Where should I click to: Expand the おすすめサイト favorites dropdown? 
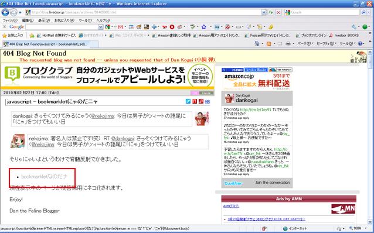[x=106, y=36]
